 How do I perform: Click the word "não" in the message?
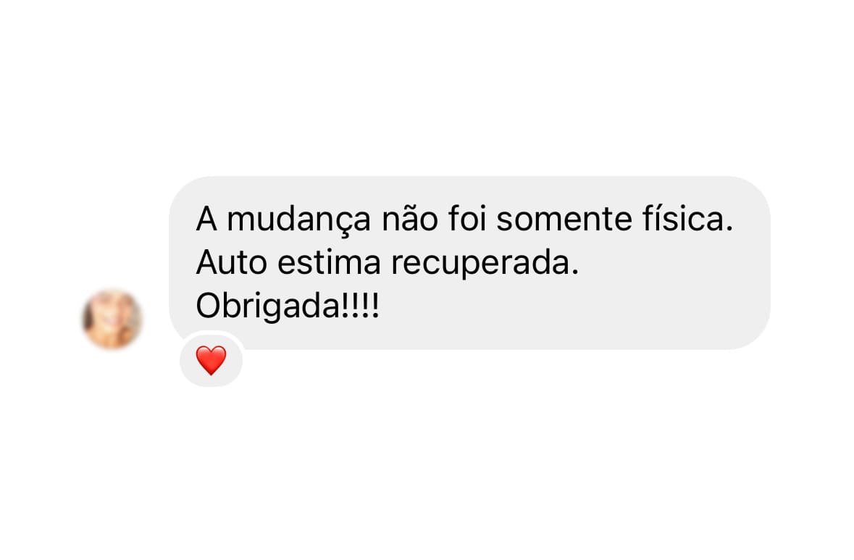410,219
